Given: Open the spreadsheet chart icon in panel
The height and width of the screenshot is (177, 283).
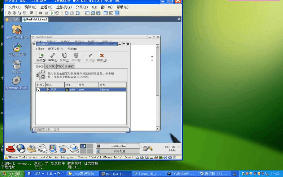Looking at the screenshot, I should (x=63, y=149).
